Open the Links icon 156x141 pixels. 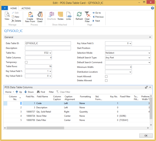(x=68, y=16)
